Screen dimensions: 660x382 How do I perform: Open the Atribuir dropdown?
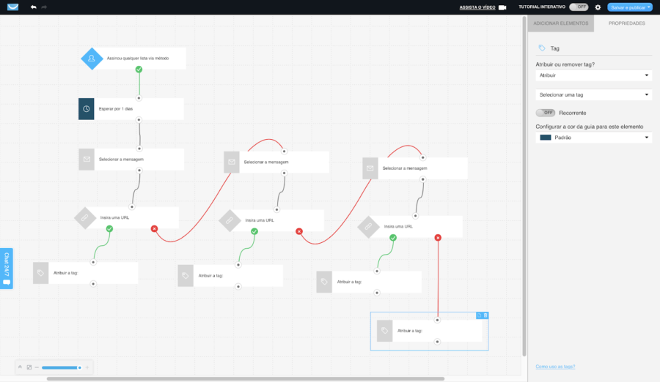point(593,75)
